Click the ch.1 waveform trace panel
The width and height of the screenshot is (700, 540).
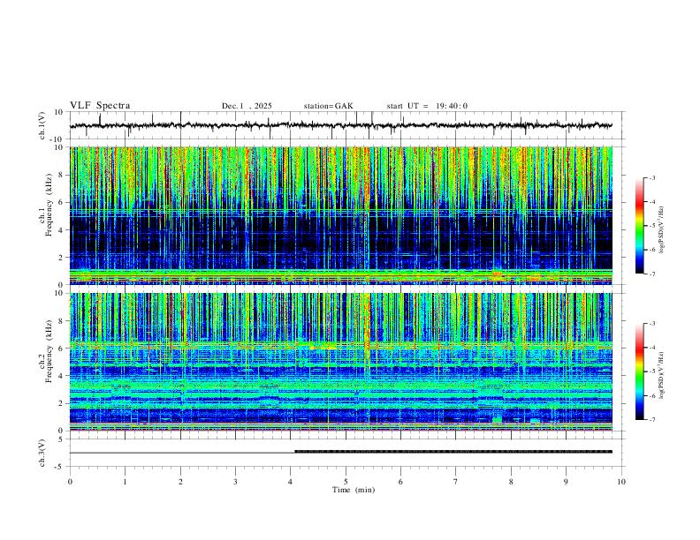click(347, 125)
